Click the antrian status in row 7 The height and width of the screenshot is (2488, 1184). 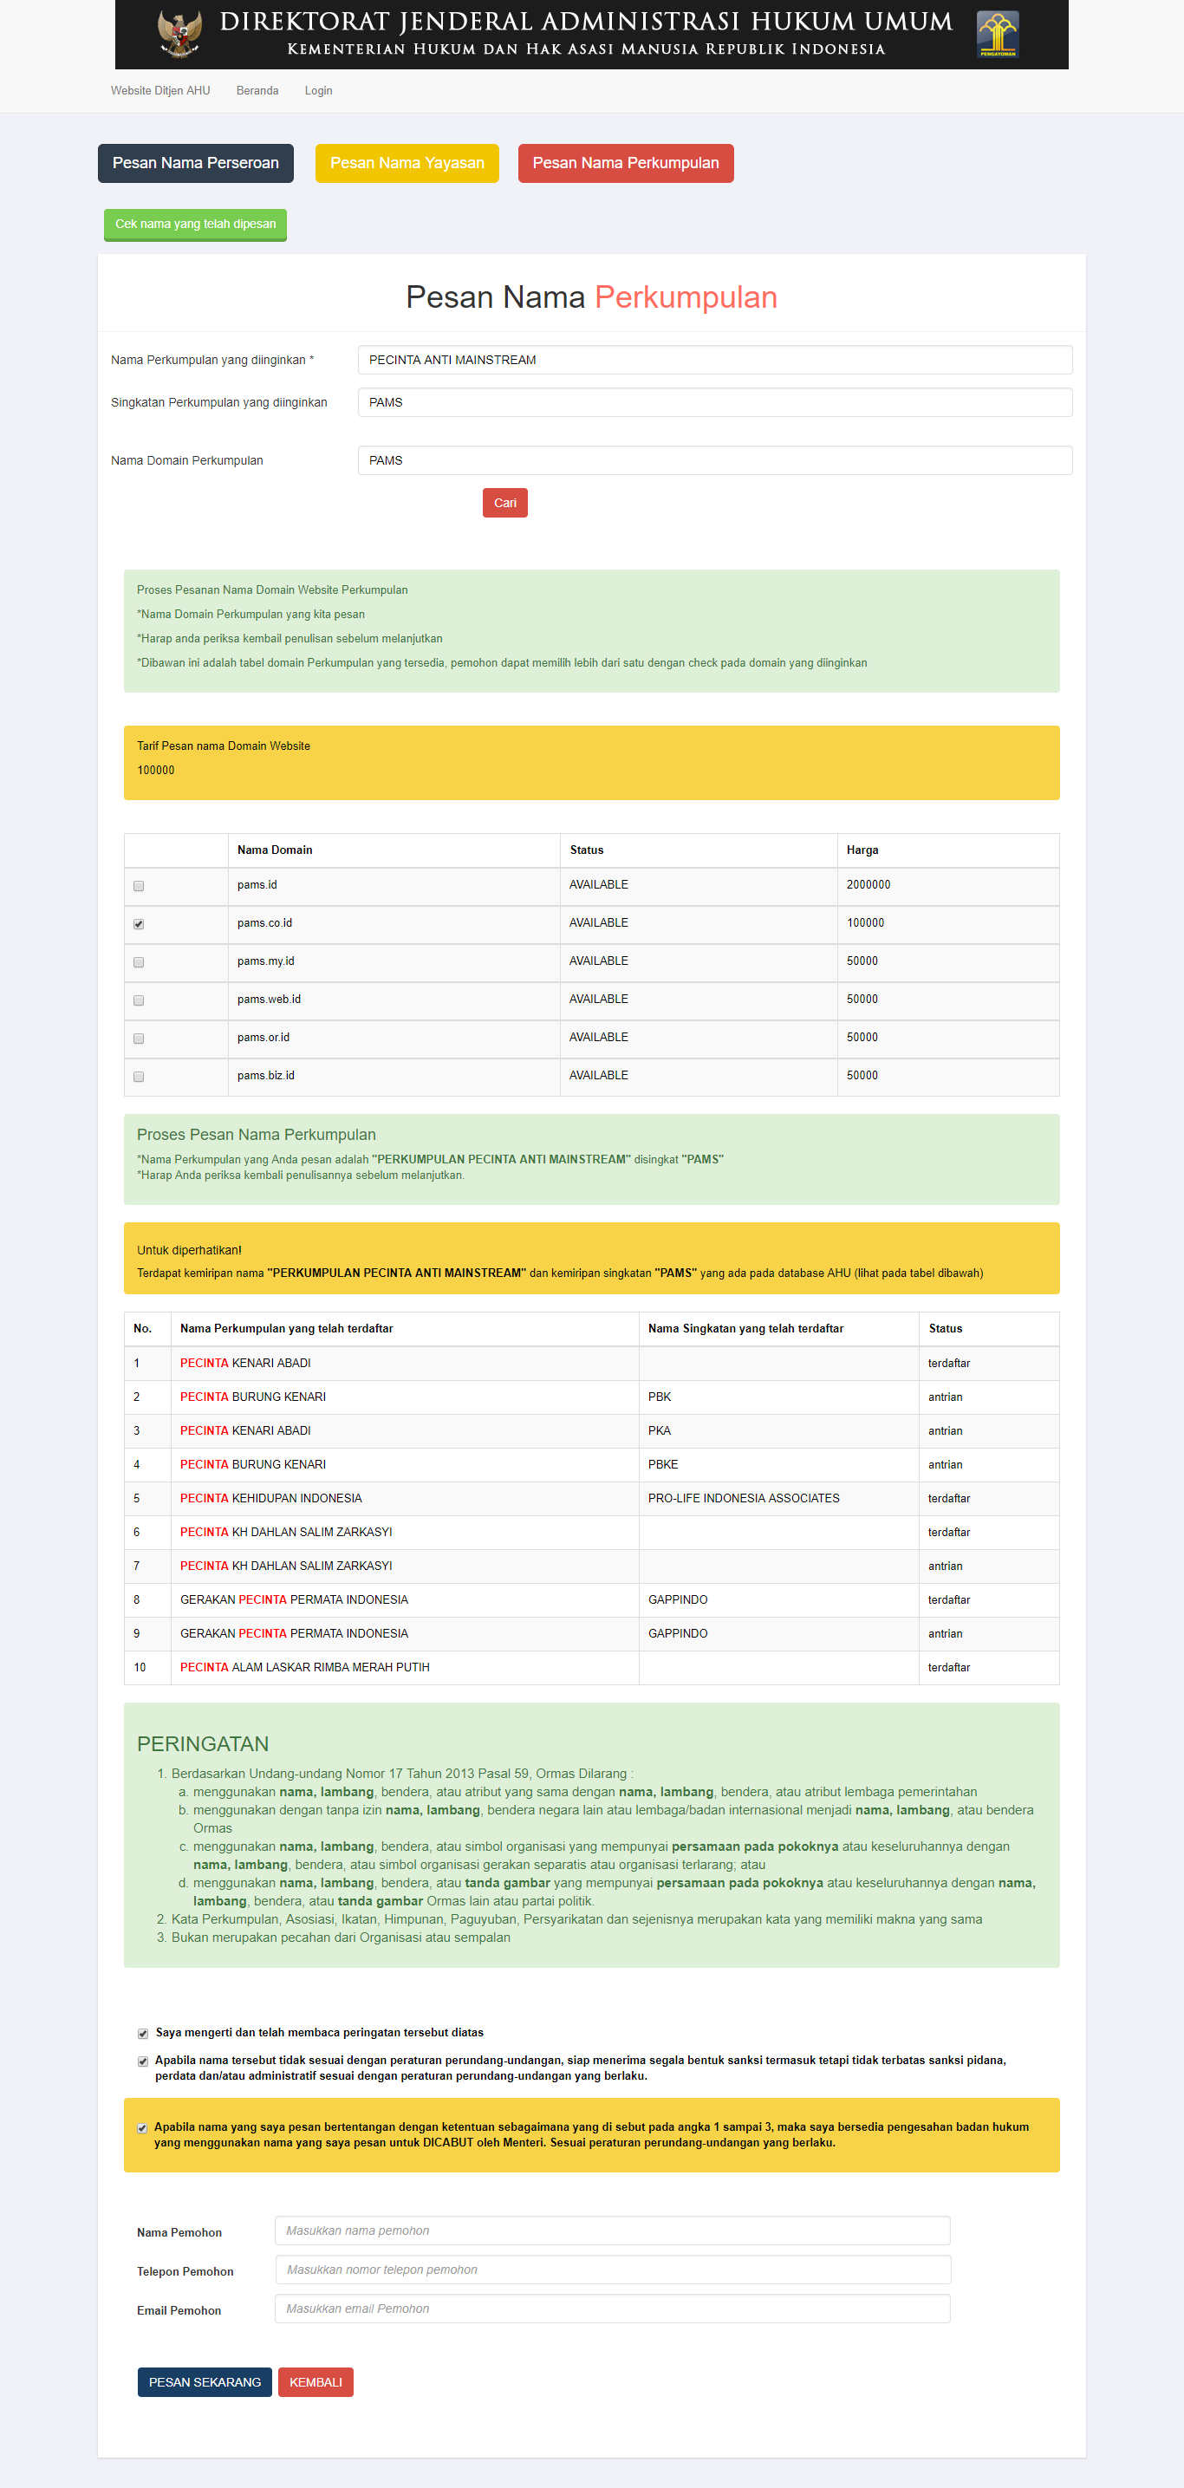pyautogui.click(x=946, y=1566)
